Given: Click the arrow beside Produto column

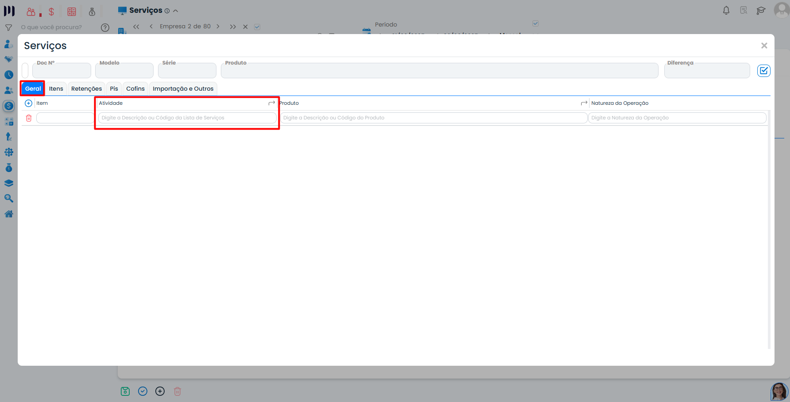Looking at the screenshot, I should point(584,103).
